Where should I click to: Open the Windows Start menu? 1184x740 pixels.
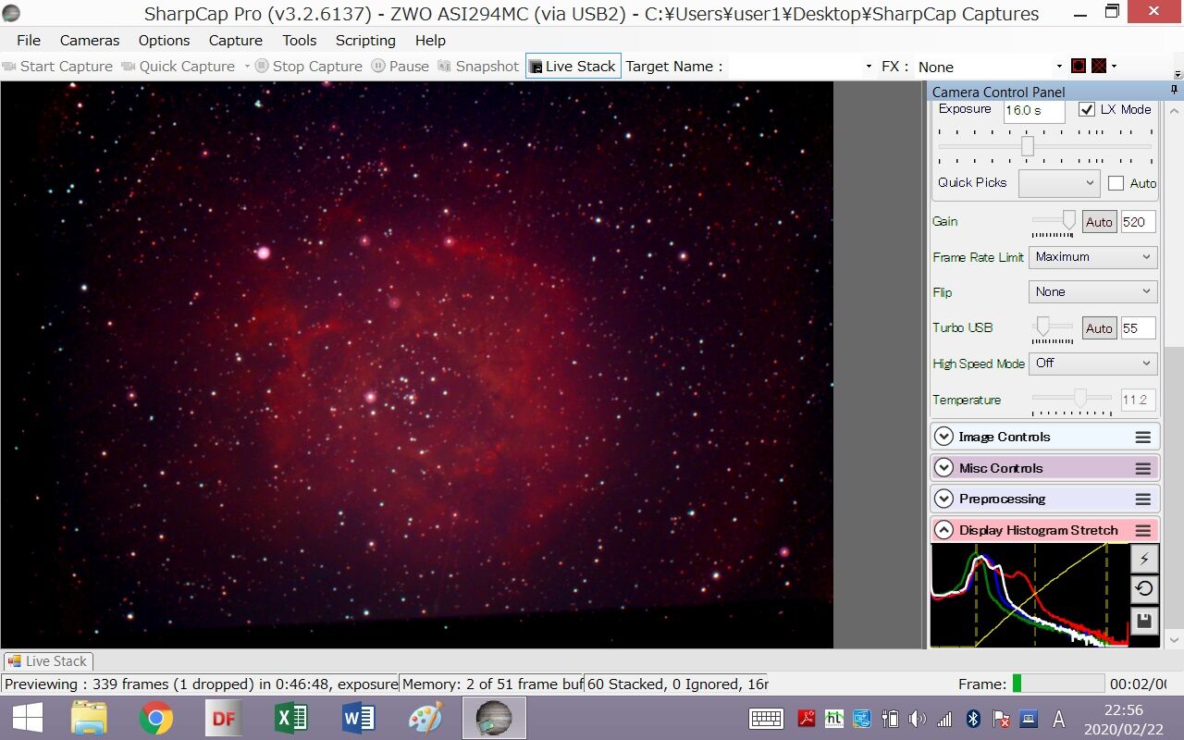27,718
